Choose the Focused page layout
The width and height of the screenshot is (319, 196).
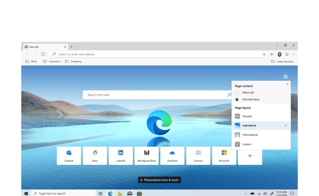(x=261, y=116)
